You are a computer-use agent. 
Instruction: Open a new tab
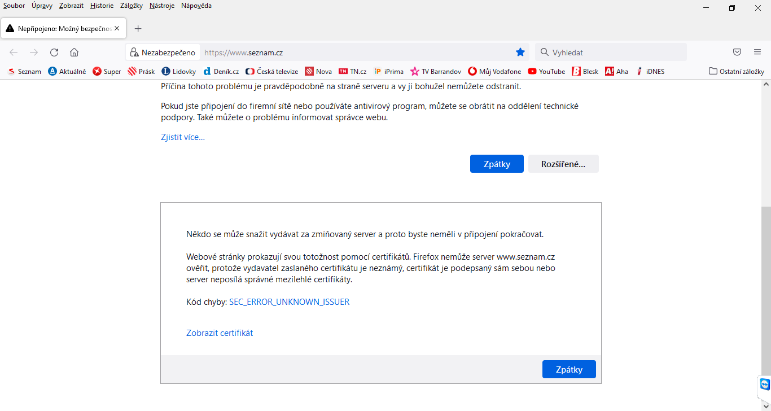138,28
